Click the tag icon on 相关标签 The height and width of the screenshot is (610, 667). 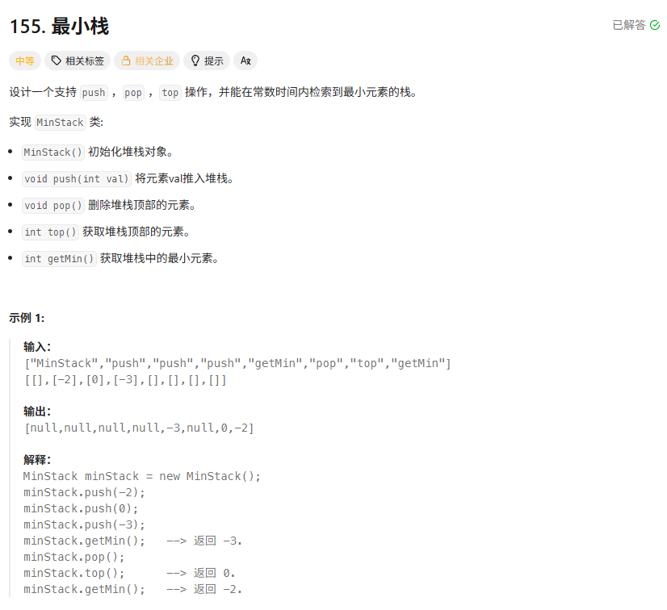tap(55, 61)
